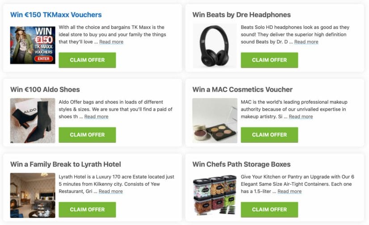Viewport: 369px width, 225px height.
Task: Click the black Beats headphones image
Action: coord(215,46)
